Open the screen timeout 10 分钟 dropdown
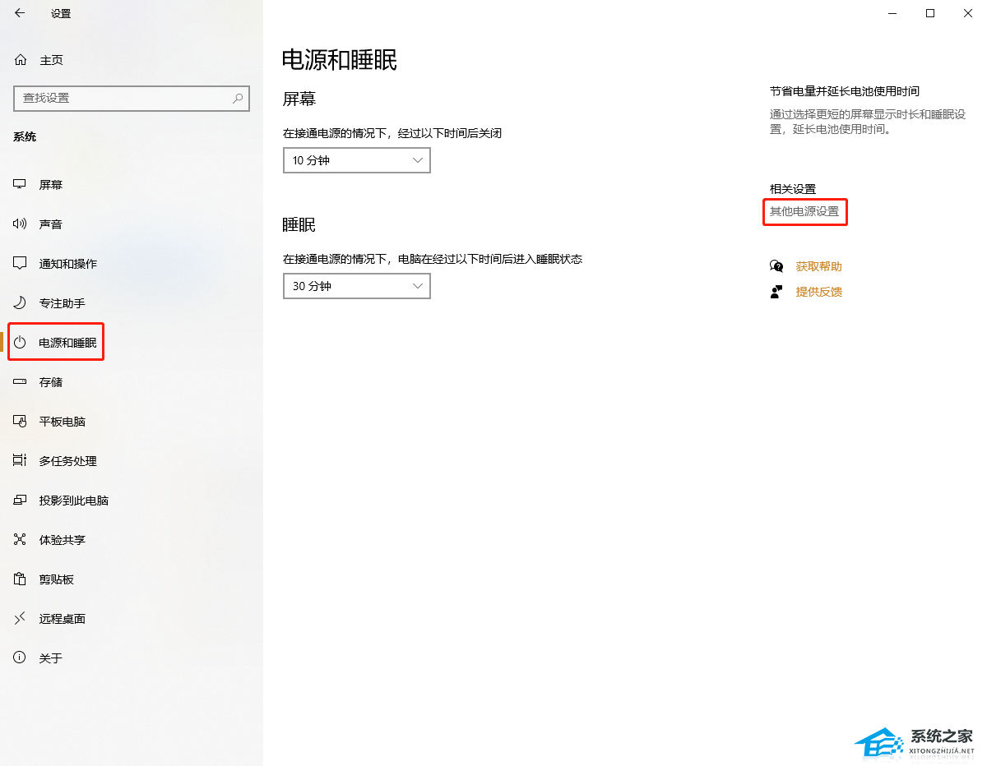 click(x=356, y=160)
